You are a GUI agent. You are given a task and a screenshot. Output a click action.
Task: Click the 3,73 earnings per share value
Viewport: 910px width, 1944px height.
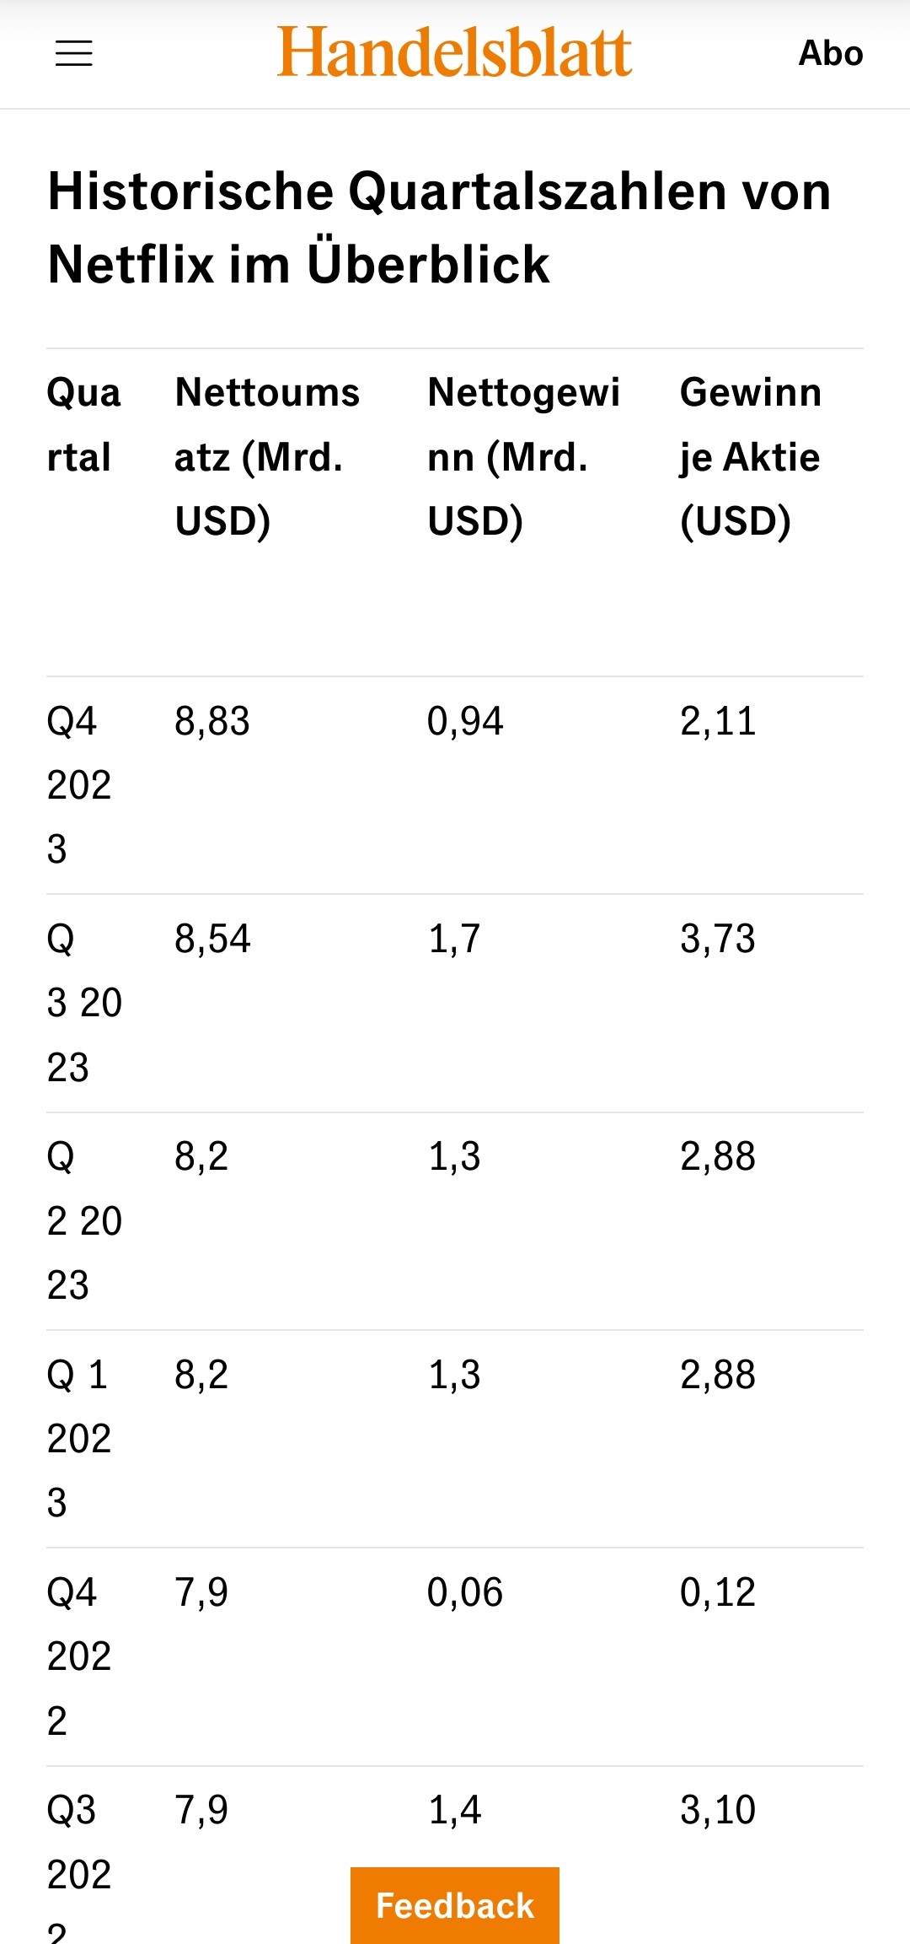tap(718, 940)
